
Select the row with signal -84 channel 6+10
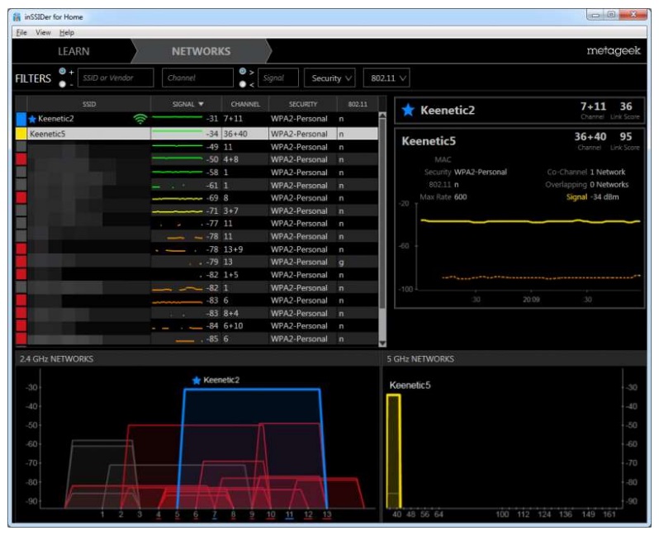click(197, 326)
